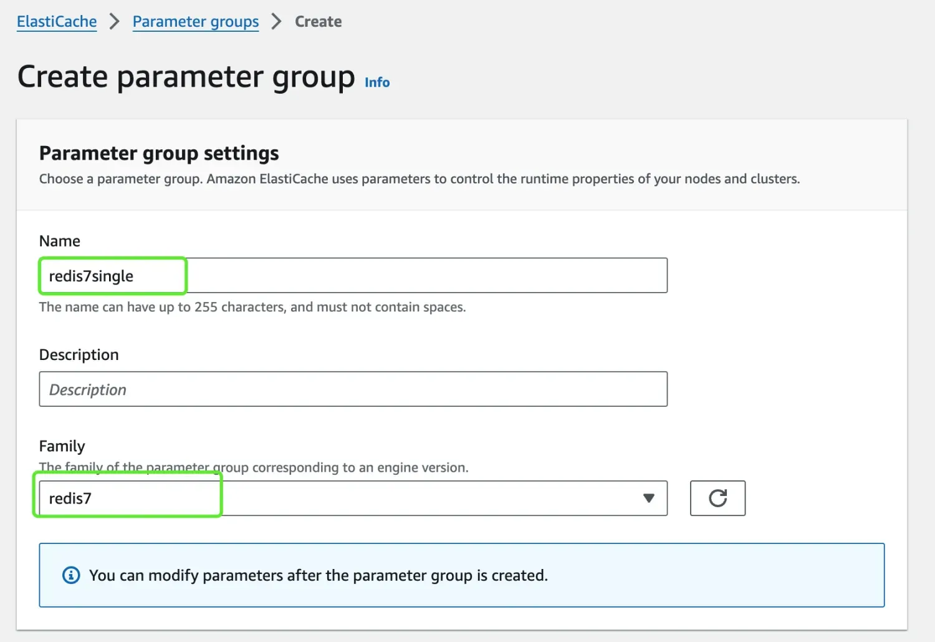Click the info circle icon in blue alert
The height and width of the screenshot is (642, 935).
coord(71,575)
